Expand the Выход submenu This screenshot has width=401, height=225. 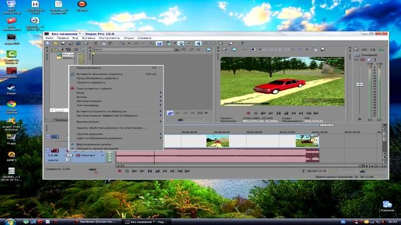[116, 97]
